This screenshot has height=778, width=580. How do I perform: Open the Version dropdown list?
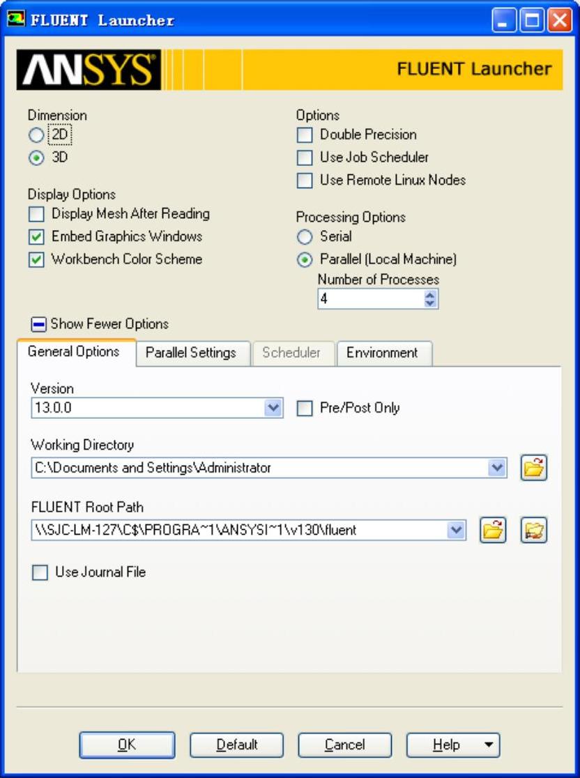coord(274,408)
